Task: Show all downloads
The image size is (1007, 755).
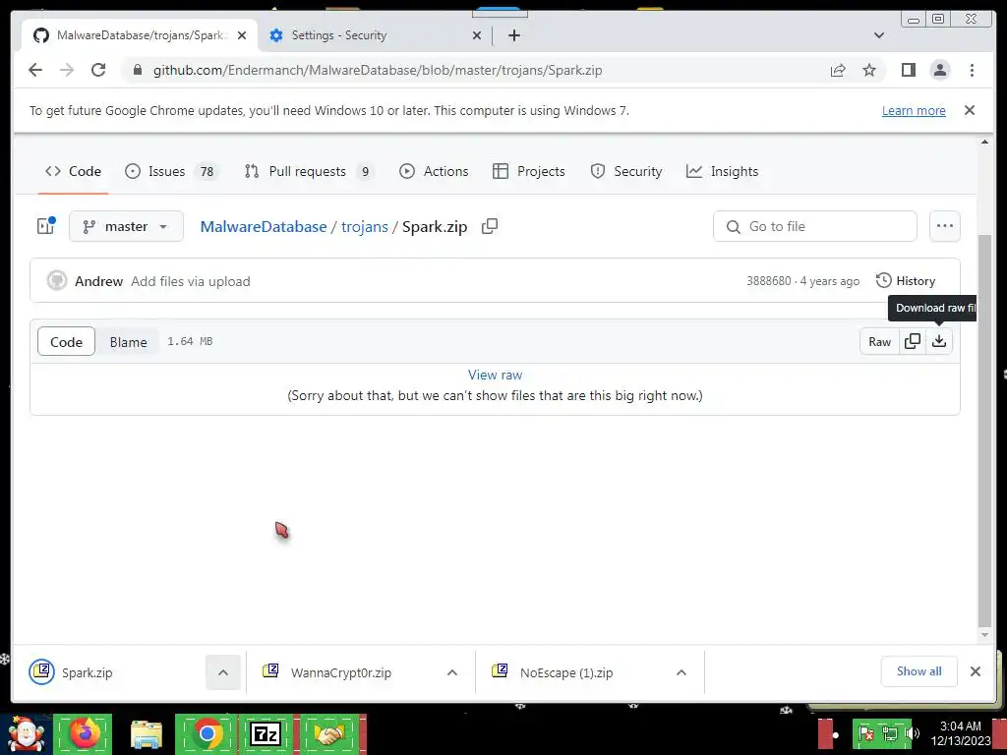Action: pos(919,671)
